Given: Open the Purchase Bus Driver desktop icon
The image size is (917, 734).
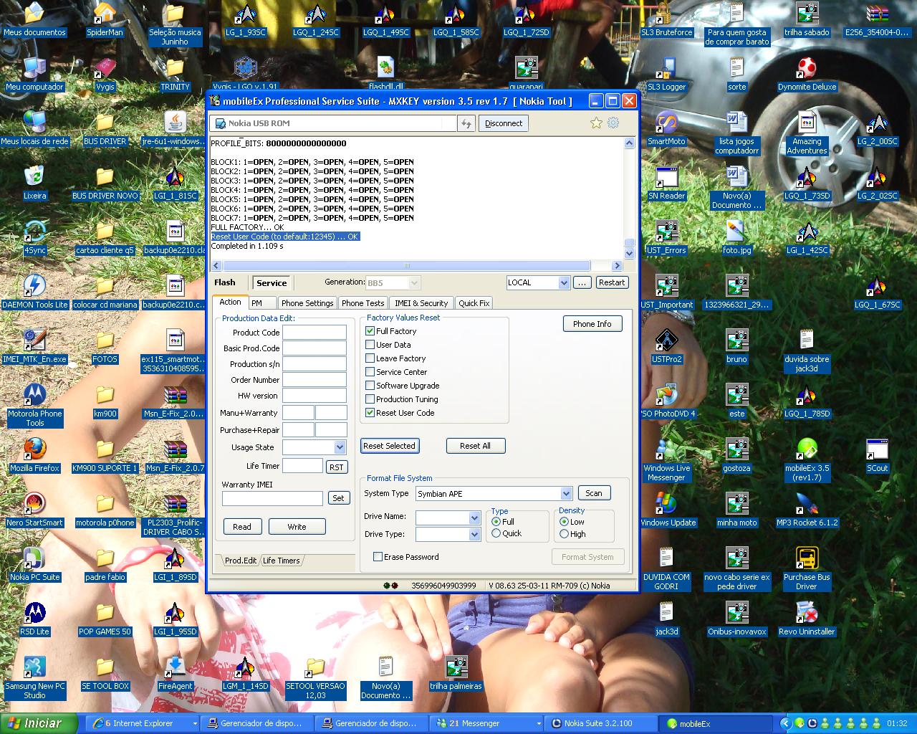Looking at the screenshot, I should (807, 568).
